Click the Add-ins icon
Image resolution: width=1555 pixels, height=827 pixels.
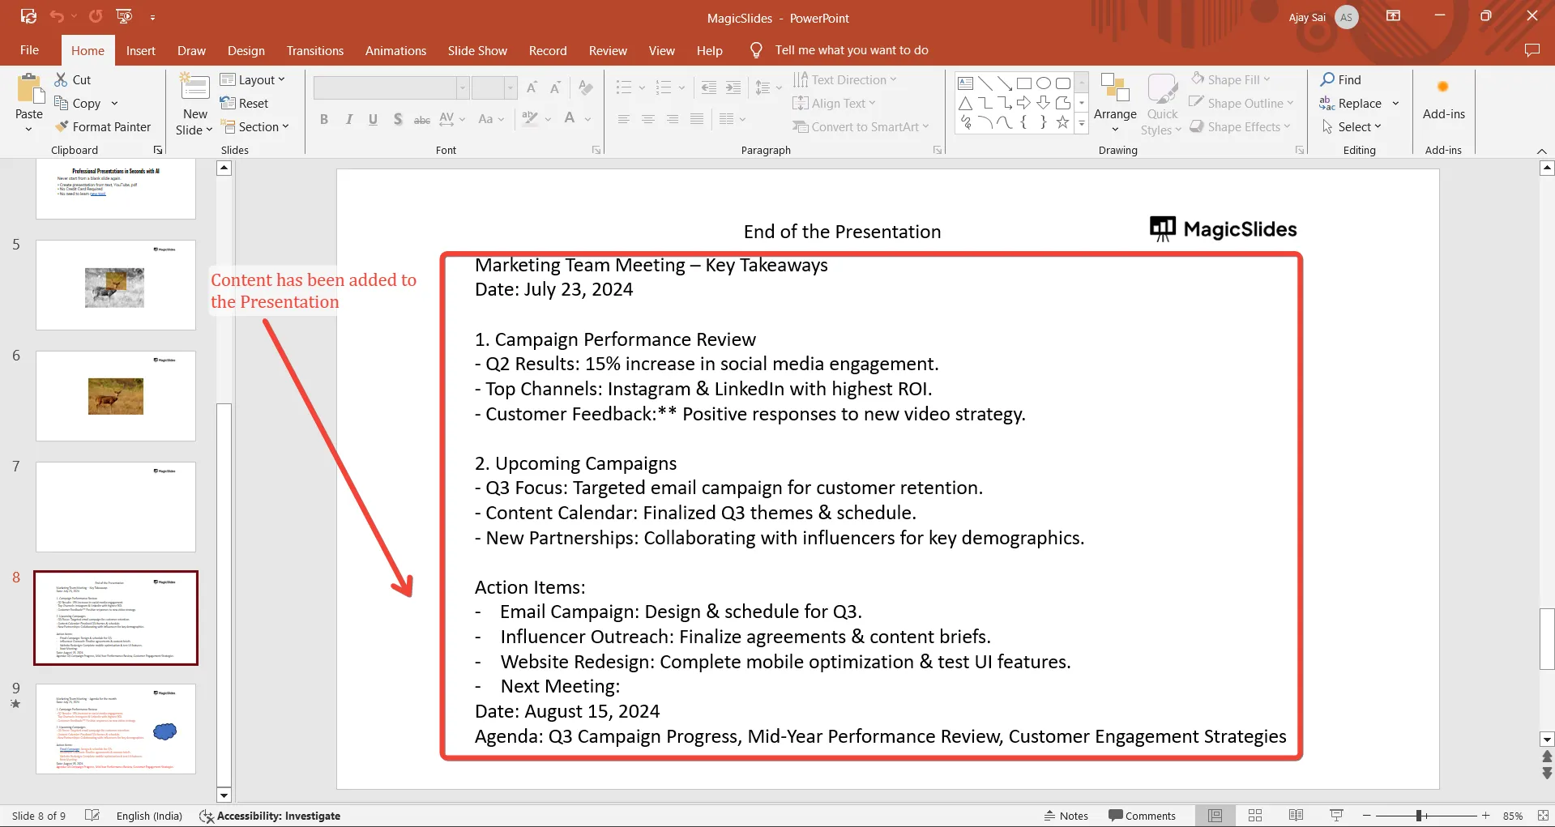(x=1443, y=87)
